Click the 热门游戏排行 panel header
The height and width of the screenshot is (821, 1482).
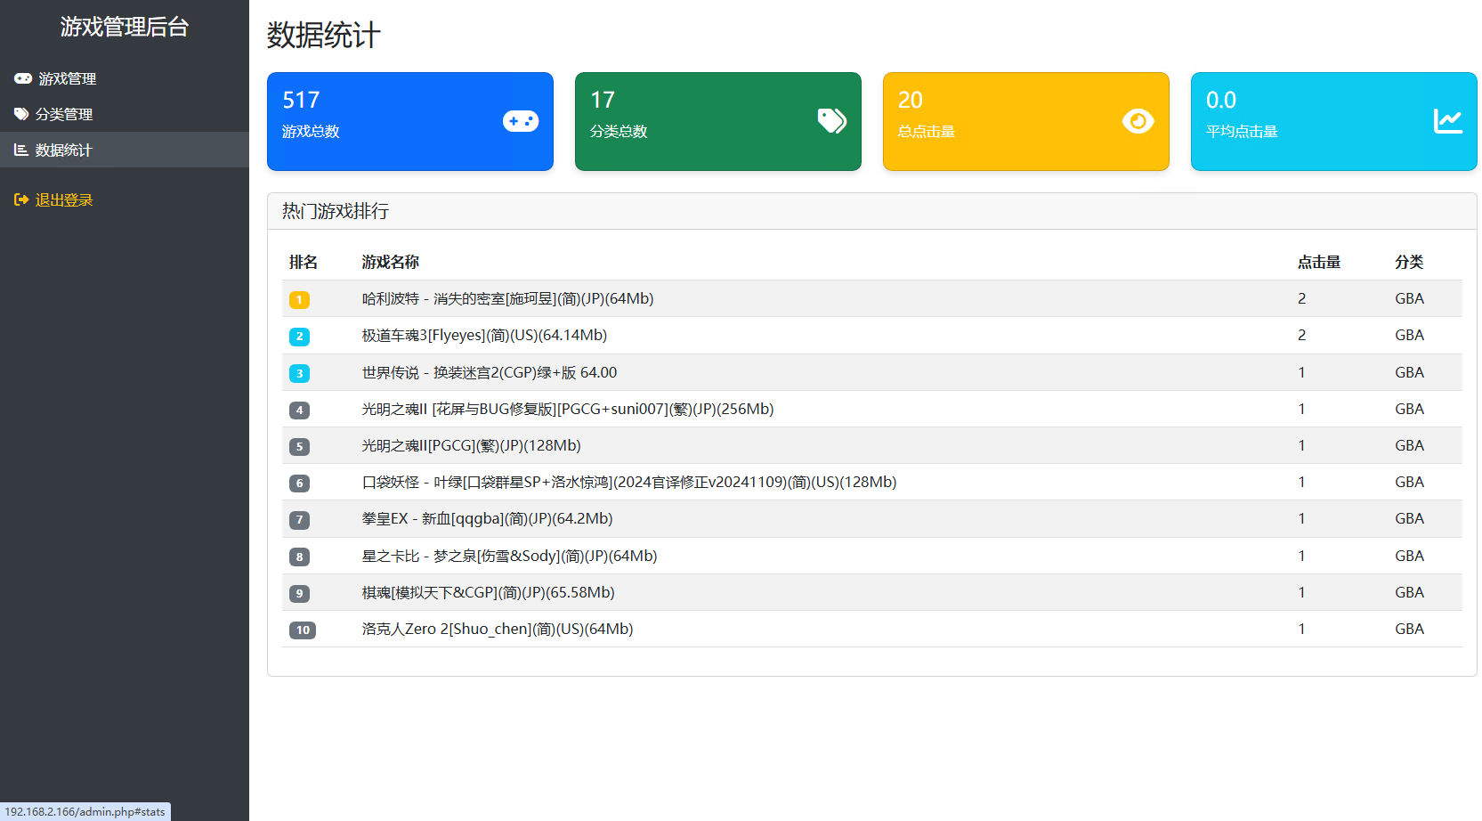336,211
